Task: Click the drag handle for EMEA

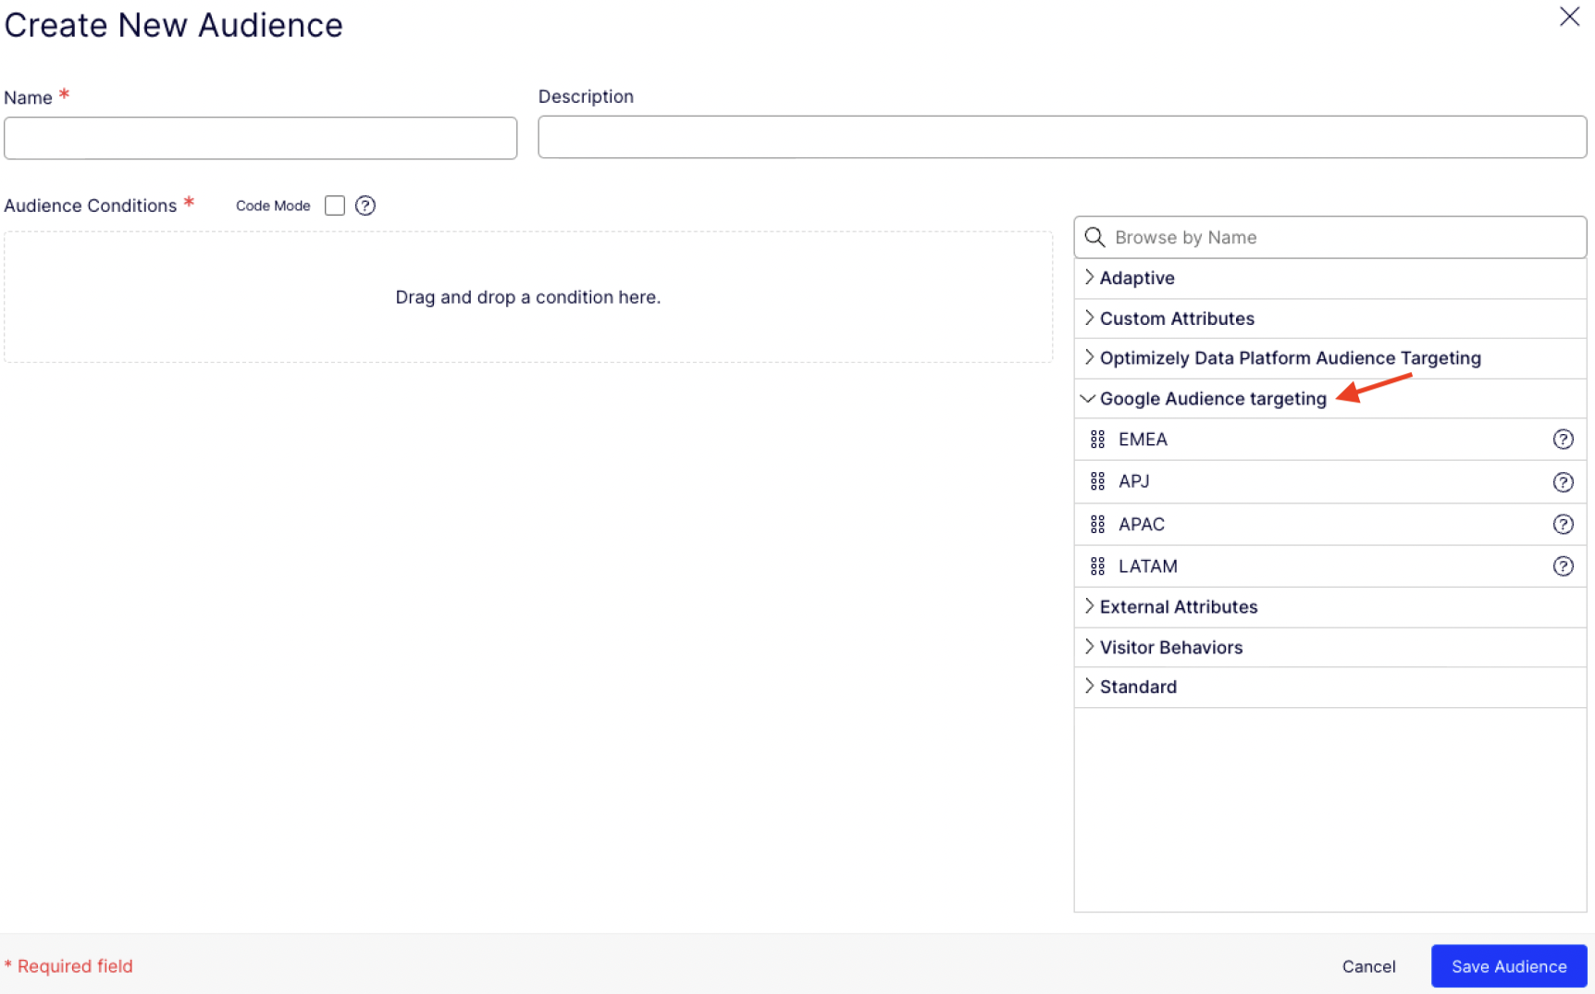Action: [1097, 440]
